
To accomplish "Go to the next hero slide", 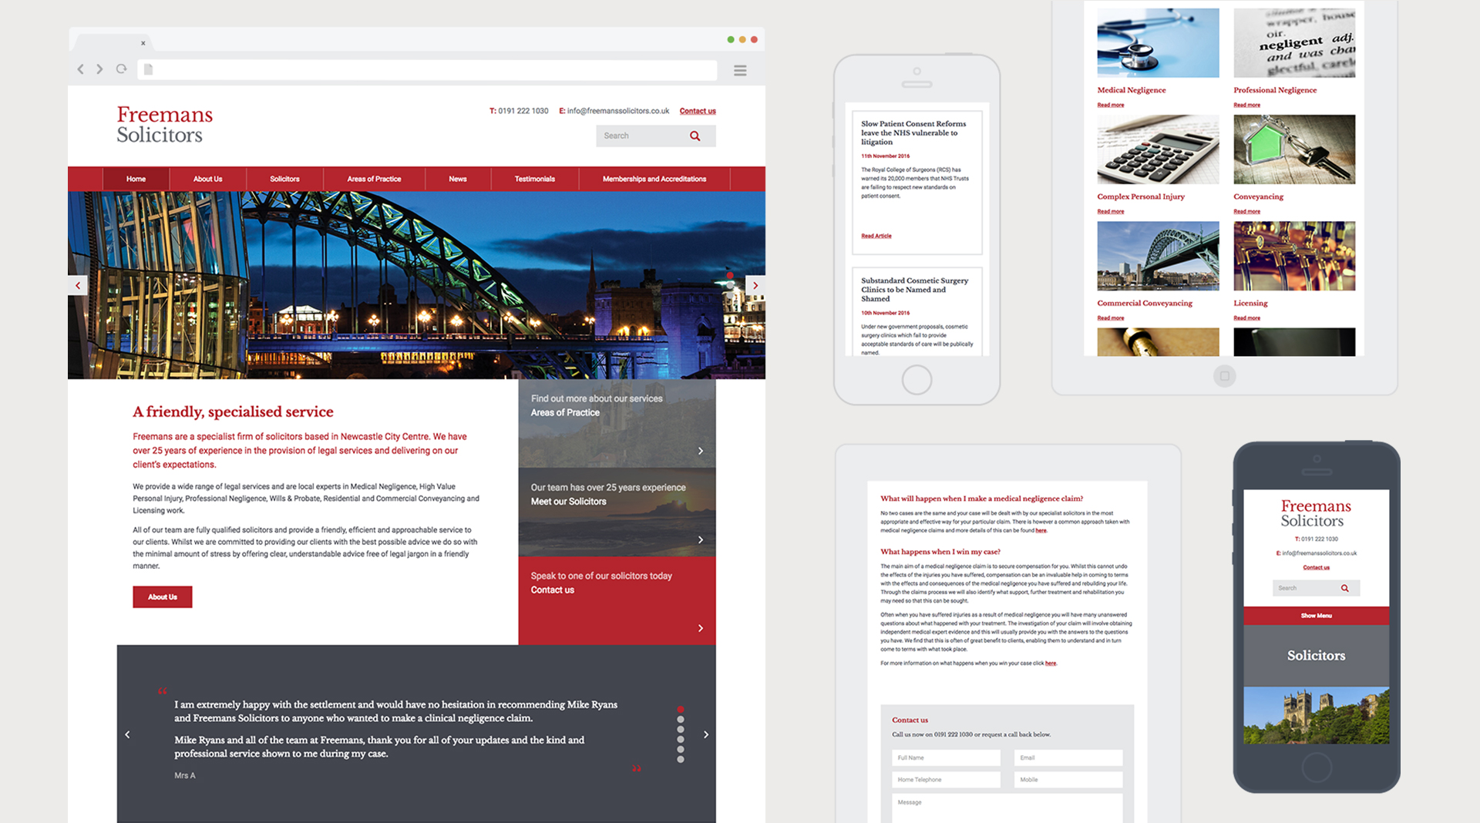I will click(x=755, y=285).
